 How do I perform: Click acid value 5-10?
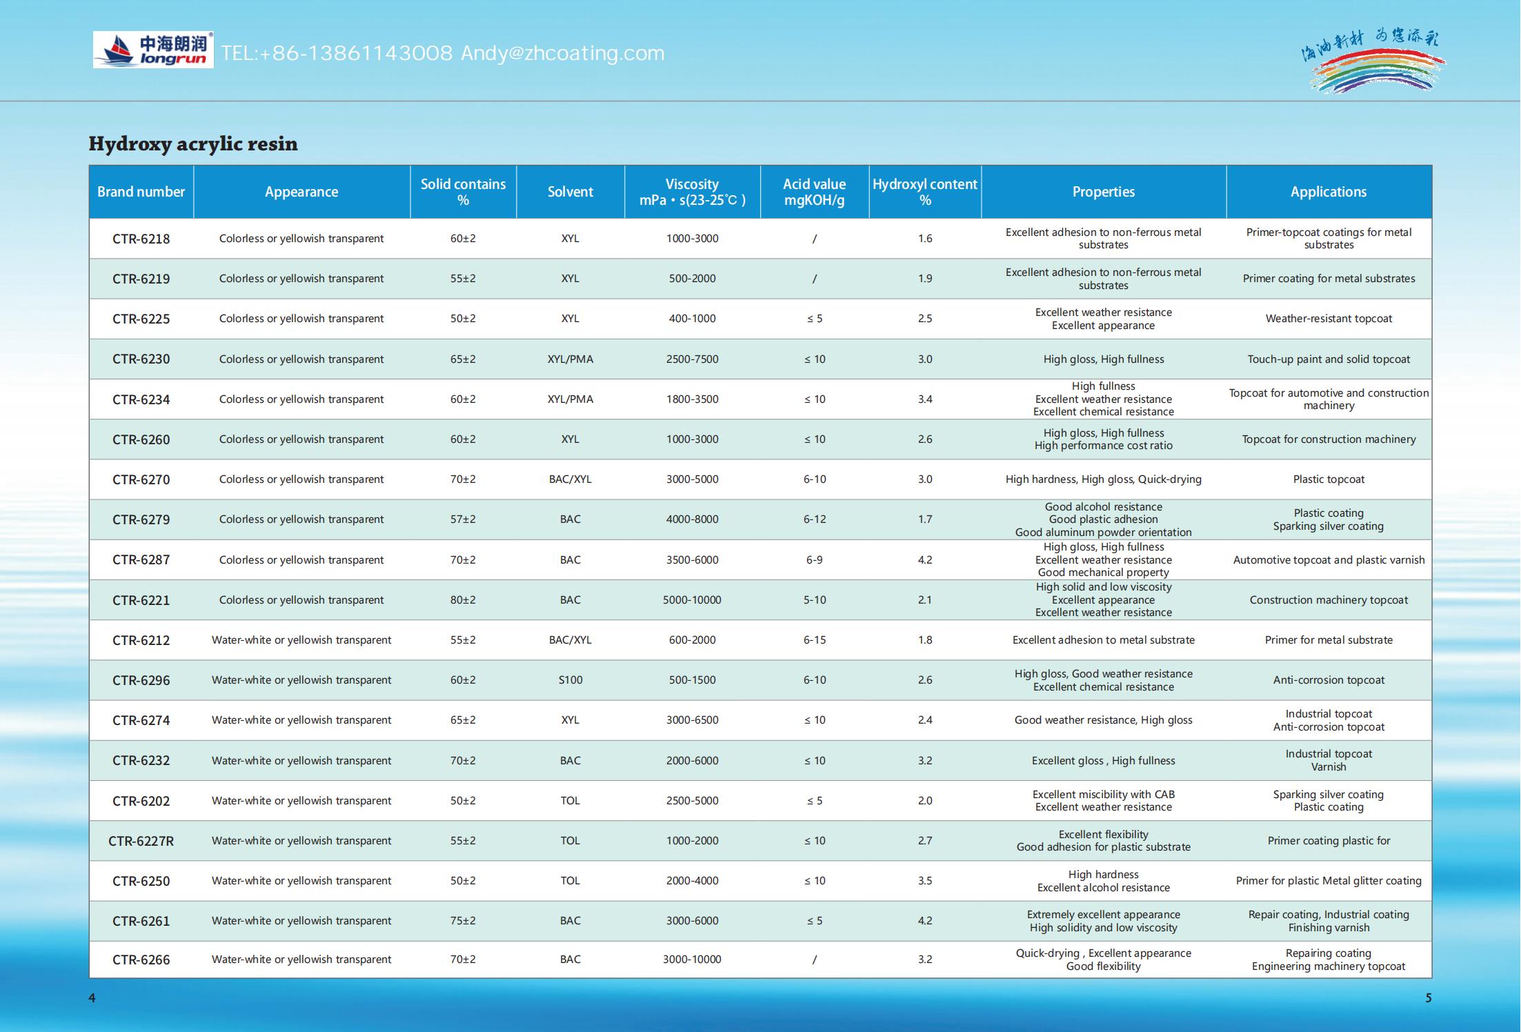pyautogui.click(x=814, y=600)
